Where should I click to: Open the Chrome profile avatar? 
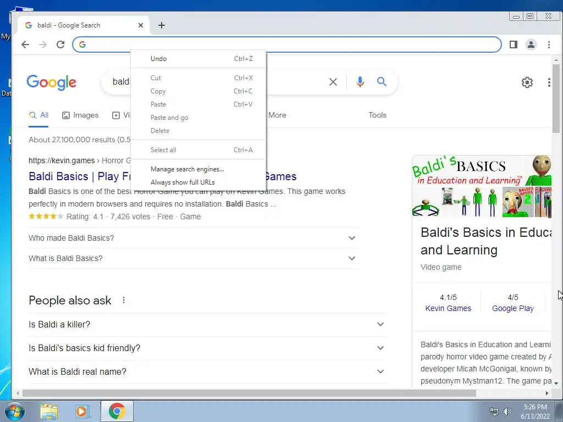pos(531,45)
